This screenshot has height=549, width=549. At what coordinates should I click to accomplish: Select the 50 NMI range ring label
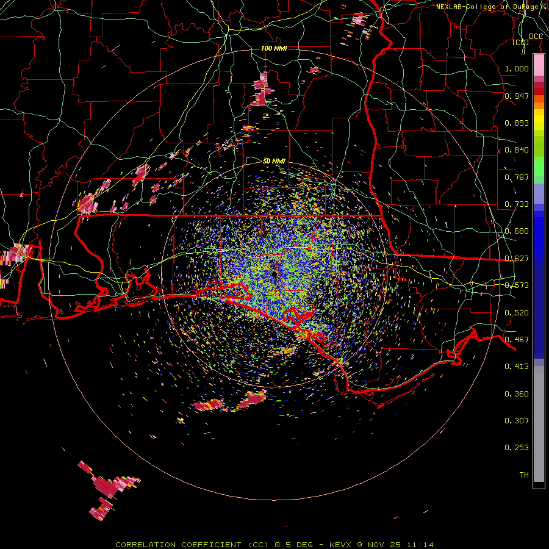[x=274, y=161]
